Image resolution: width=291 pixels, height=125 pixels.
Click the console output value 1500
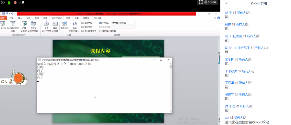[x=40, y=67]
